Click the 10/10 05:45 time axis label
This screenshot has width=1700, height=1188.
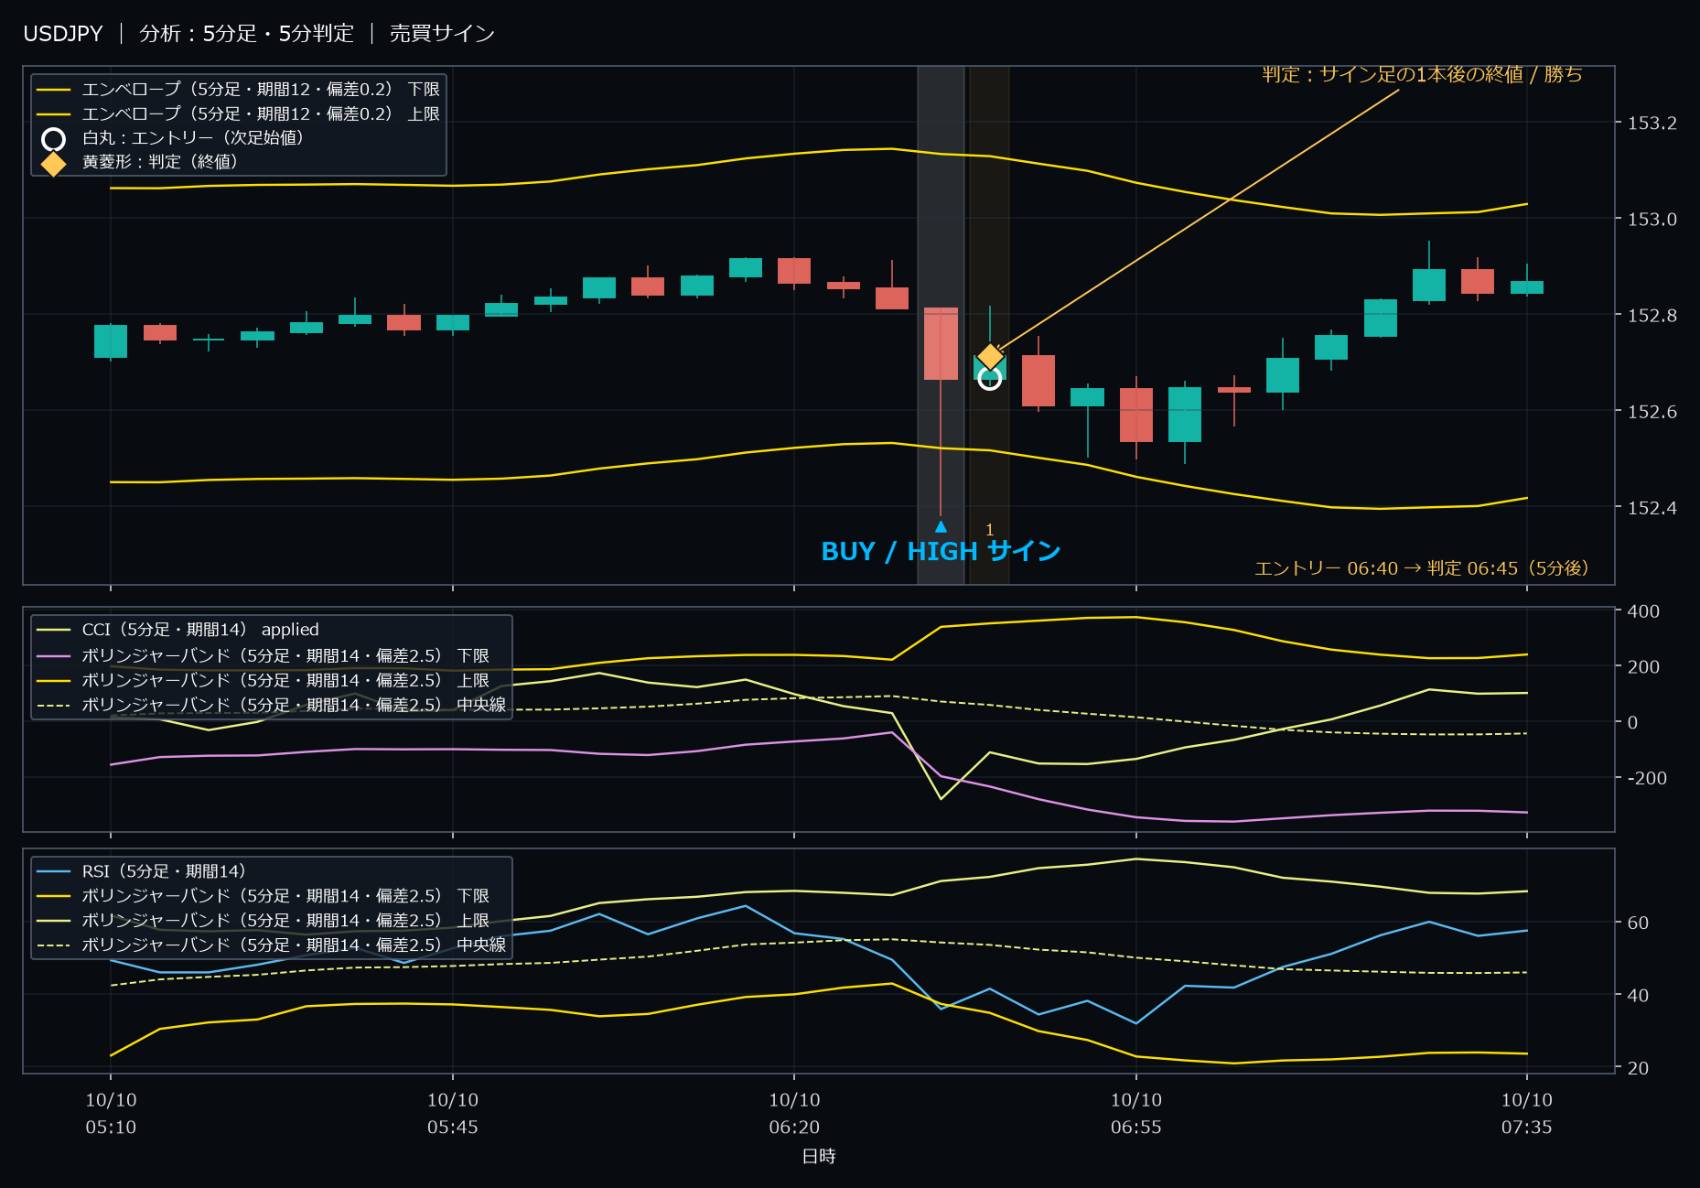point(453,1113)
